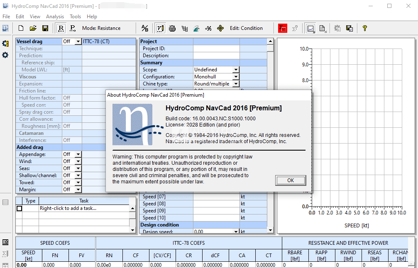Click the Speed [07] value field
418x268 pixels.
[216, 197]
